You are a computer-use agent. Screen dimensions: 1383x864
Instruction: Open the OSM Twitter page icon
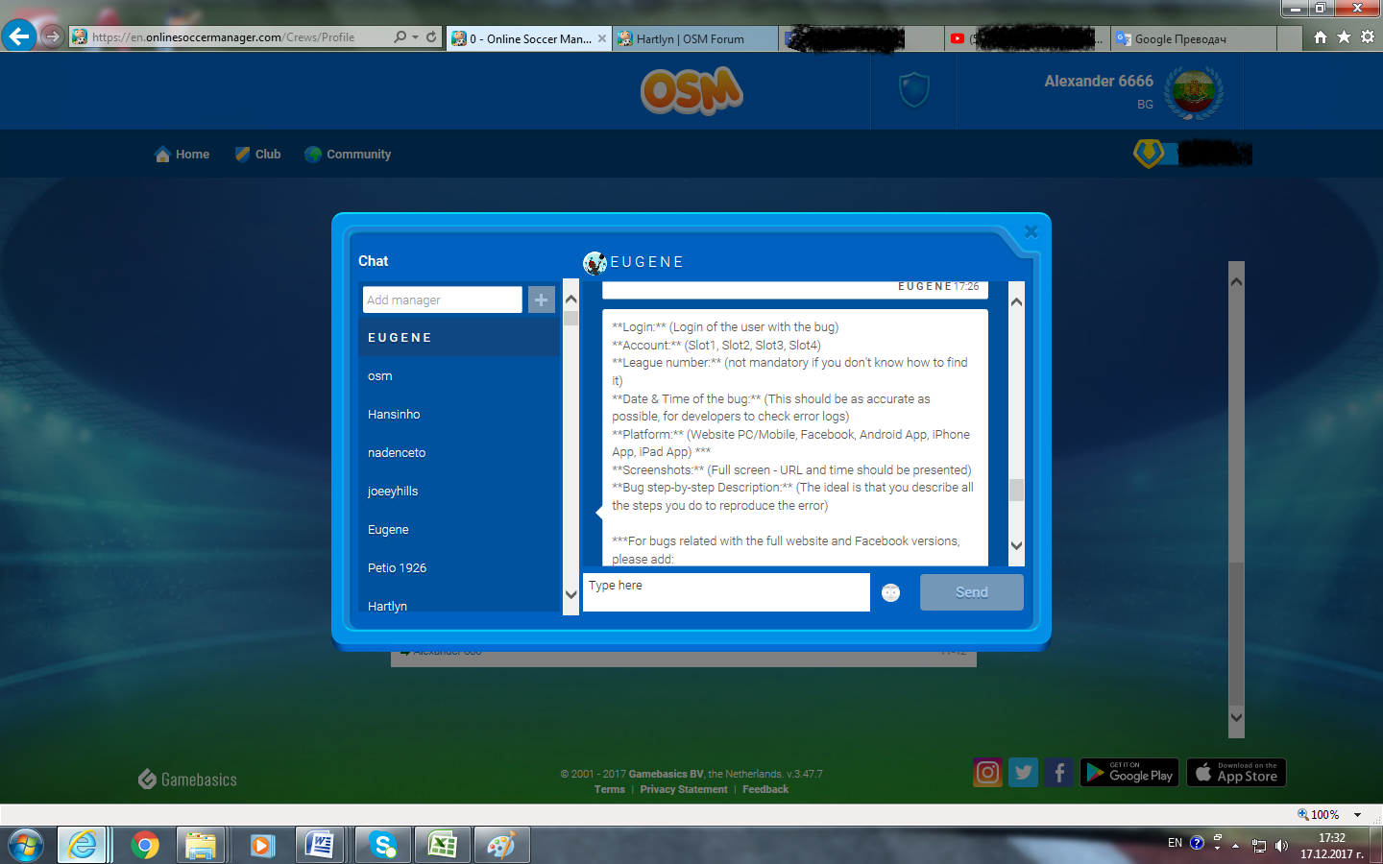tap(1024, 772)
